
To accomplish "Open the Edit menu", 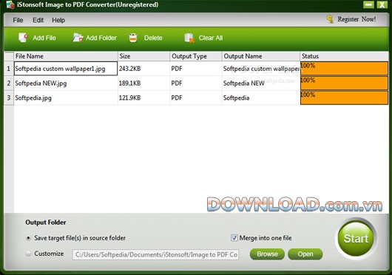I will 38,20.
